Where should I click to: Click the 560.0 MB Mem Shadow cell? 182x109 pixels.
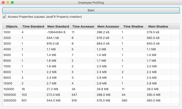click(x=158, y=101)
